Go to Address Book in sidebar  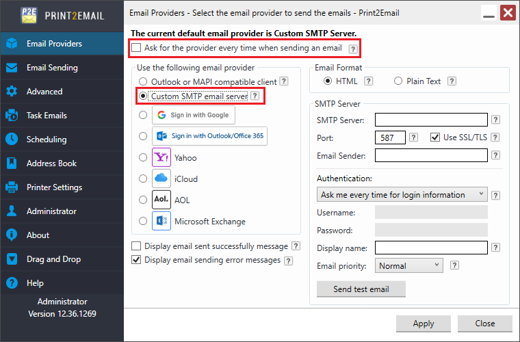pyautogui.click(x=51, y=163)
